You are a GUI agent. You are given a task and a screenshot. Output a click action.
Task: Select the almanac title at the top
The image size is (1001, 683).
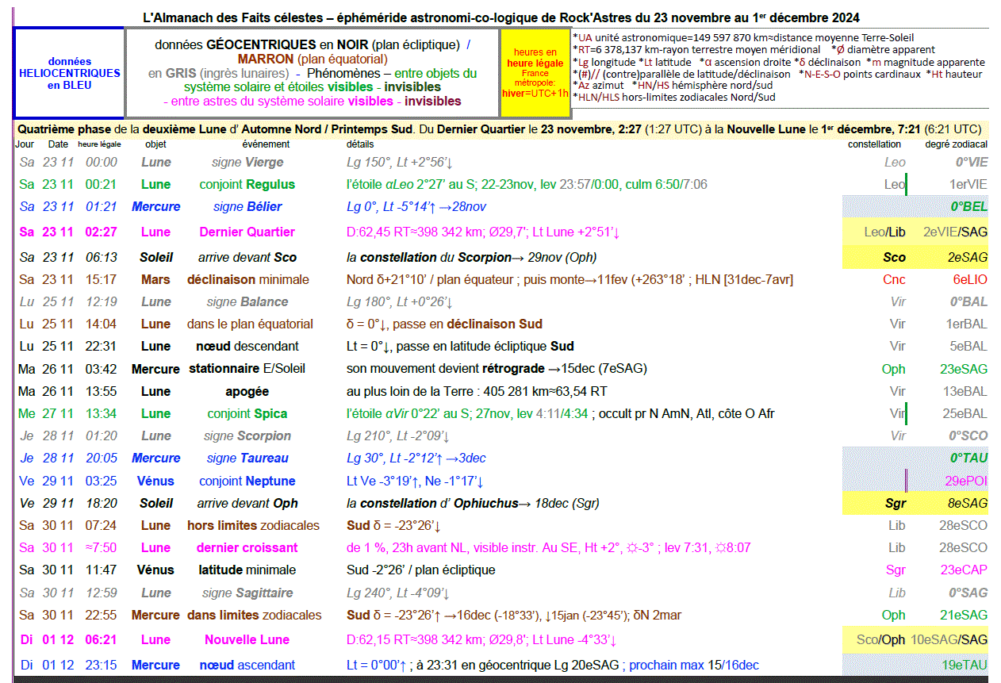500,17
